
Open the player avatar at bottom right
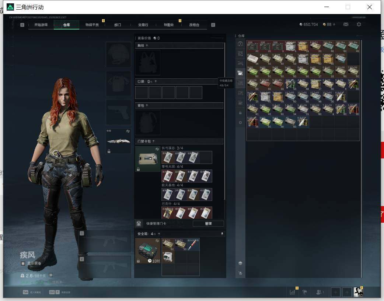[x=358, y=292]
